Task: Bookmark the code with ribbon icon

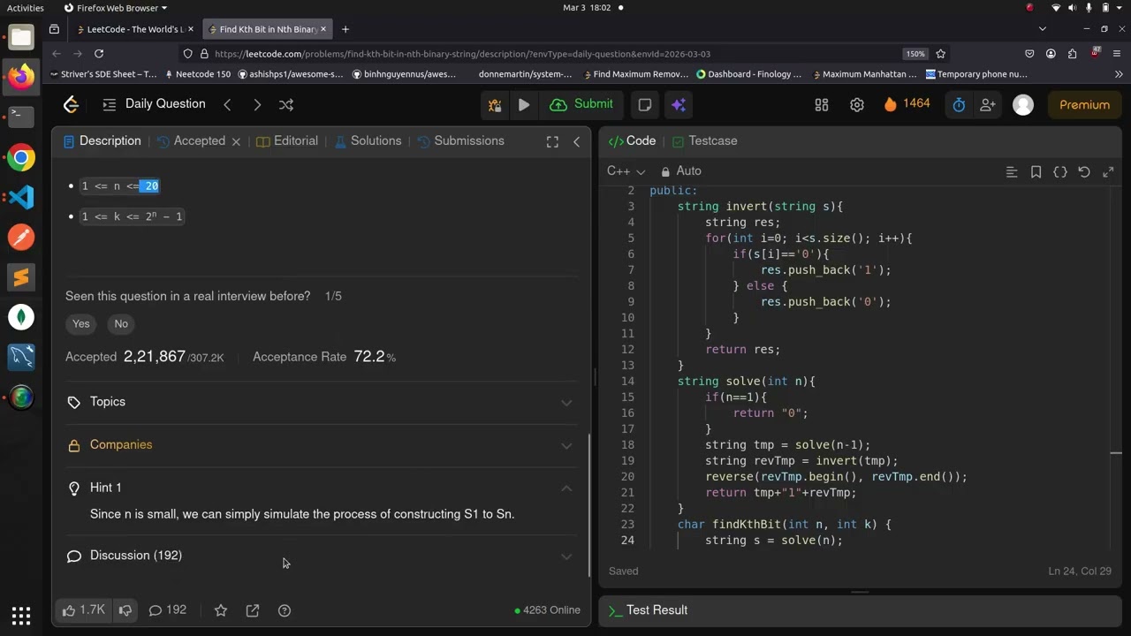Action: (x=1036, y=172)
